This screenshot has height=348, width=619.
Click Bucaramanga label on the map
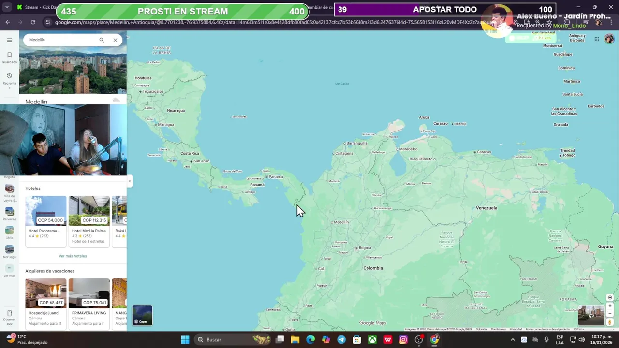(382, 208)
